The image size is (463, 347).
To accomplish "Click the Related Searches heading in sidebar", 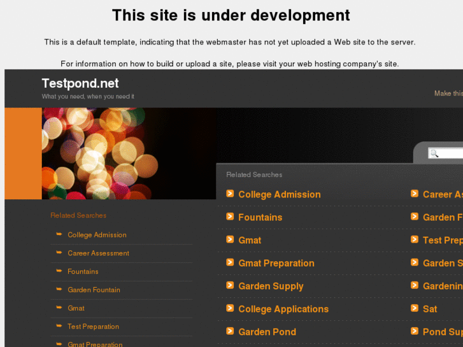I will coord(78,215).
